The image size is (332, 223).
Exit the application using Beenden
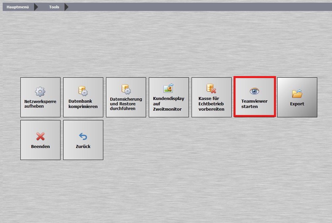(x=40, y=140)
